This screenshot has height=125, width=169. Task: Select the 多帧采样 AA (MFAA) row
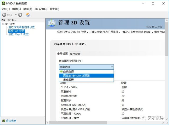pos(112,105)
